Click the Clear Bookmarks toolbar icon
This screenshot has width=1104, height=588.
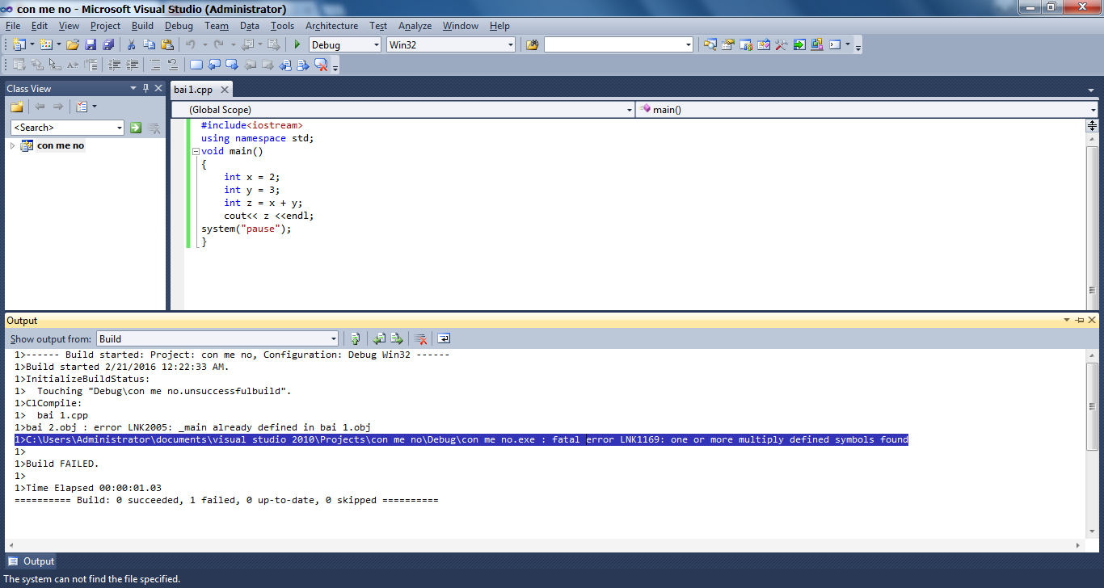tap(322, 65)
